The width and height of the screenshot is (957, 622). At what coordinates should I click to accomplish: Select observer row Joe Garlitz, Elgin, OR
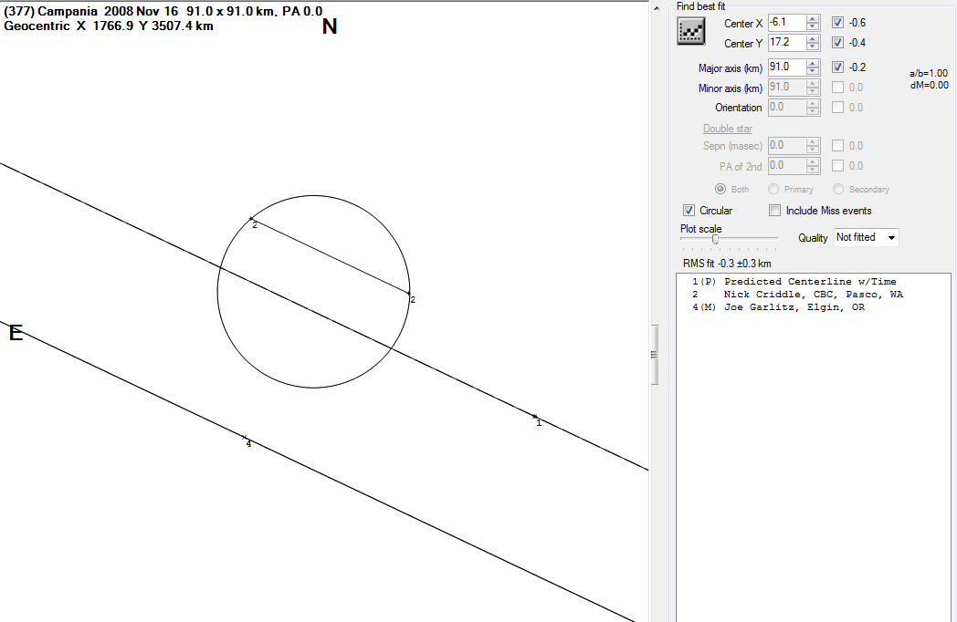coord(778,307)
